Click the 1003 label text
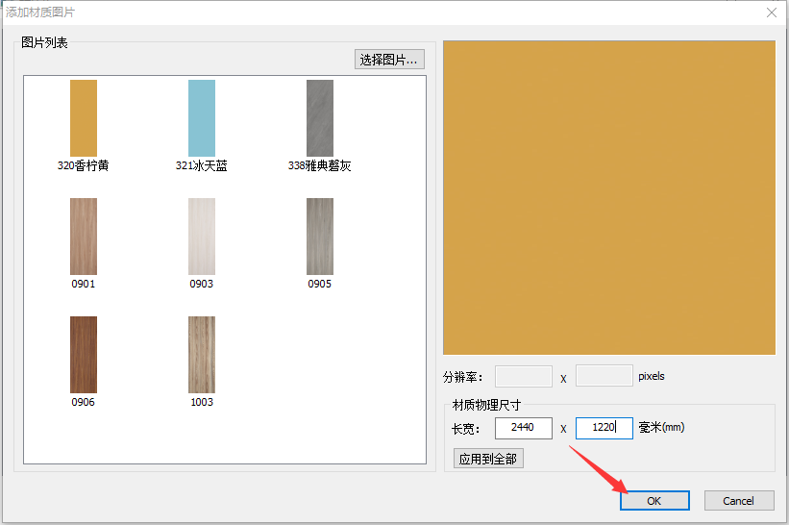This screenshot has height=525, width=789. [202, 402]
